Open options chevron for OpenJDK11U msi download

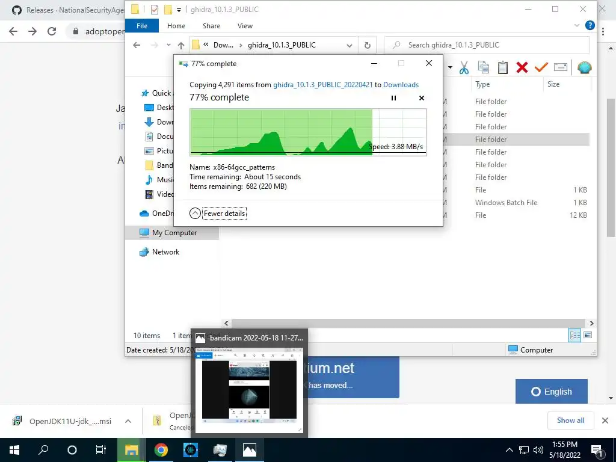[x=128, y=421]
